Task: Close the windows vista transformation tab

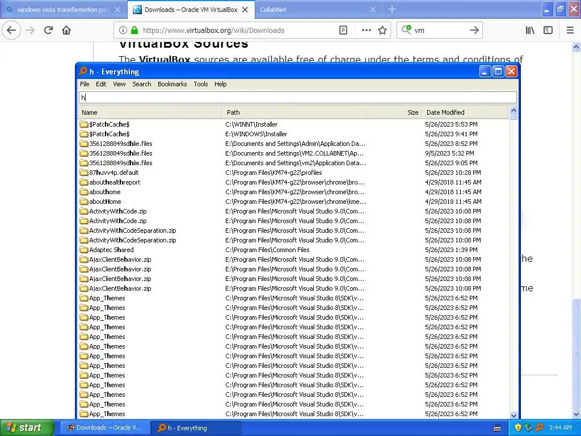Action: [117, 10]
